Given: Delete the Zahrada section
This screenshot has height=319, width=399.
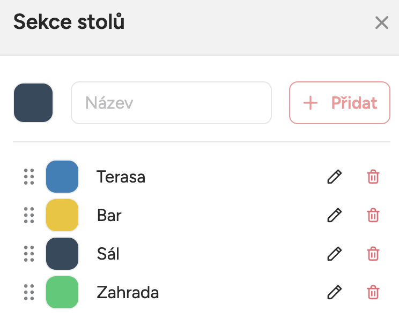Looking at the screenshot, I should click(x=373, y=292).
